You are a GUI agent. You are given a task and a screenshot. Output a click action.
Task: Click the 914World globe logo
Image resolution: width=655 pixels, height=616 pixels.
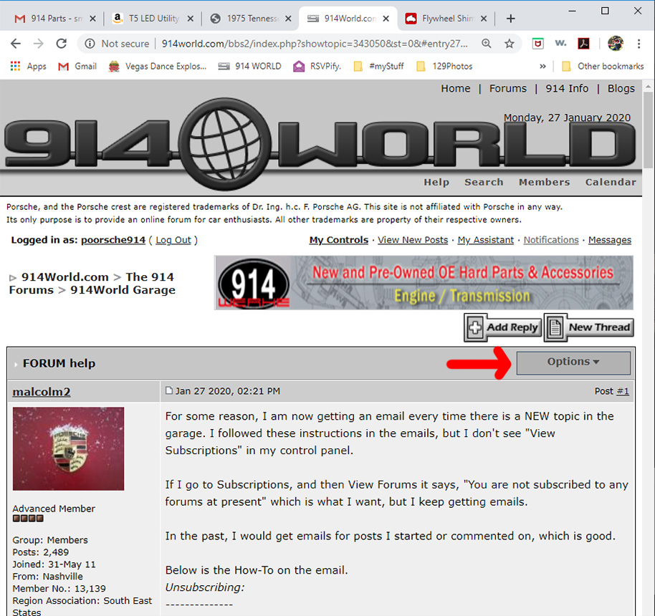coord(225,144)
